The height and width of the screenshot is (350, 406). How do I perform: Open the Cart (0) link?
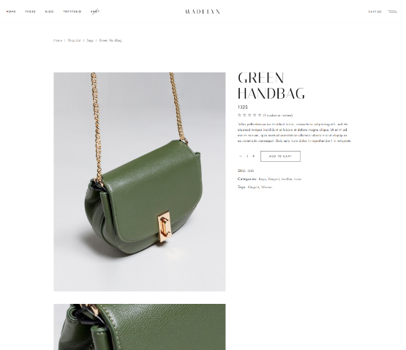375,12
